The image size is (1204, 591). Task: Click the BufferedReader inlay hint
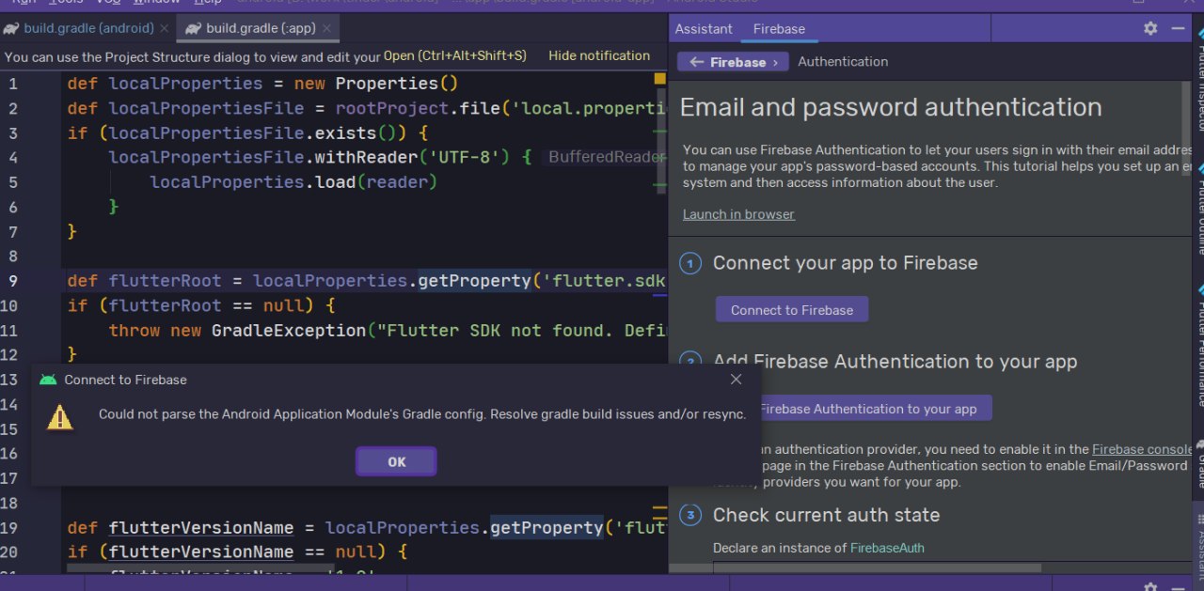[607, 157]
